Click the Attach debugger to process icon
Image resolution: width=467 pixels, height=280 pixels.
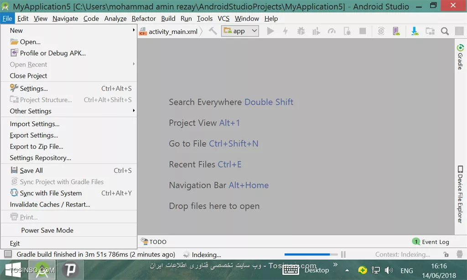pyautogui.click(x=347, y=31)
